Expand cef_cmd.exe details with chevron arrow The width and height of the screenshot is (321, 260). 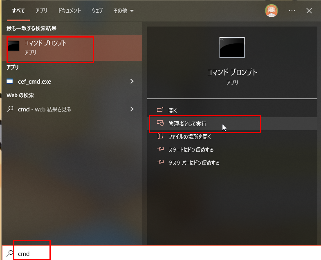pyautogui.click(x=132, y=81)
